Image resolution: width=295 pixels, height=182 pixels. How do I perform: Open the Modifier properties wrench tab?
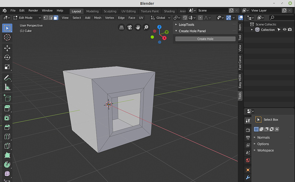[248, 177]
